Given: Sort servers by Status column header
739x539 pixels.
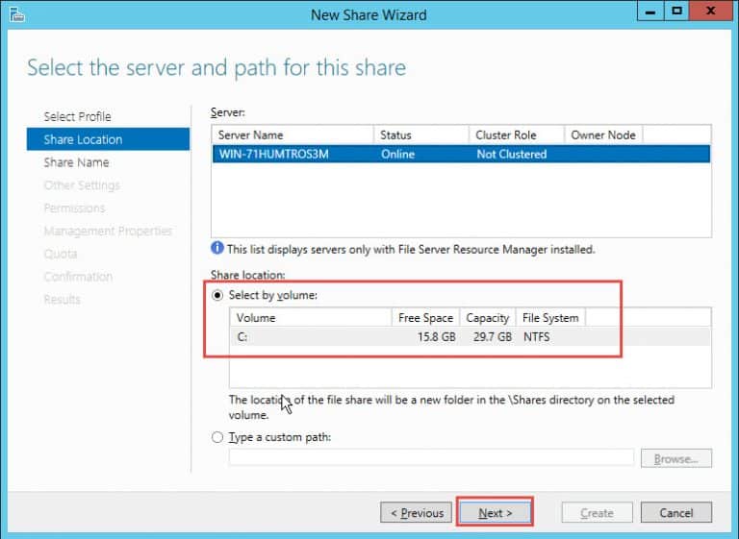Looking at the screenshot, I should click(x=420, y=135).
